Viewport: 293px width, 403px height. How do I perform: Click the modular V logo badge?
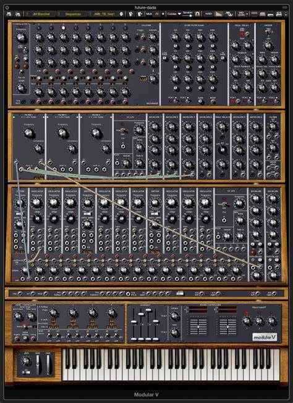tap(265, 337)
